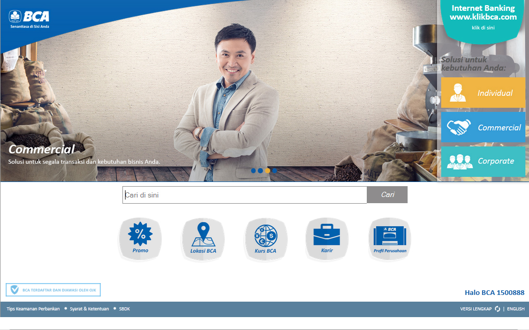Open the Karir briefcase icon
This screenshot has width=529, height=330.
(x=327, y=239)
